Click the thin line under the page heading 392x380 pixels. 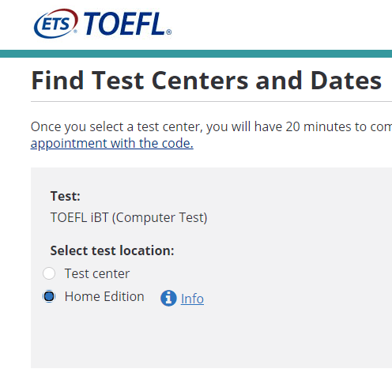coord(211,101)
